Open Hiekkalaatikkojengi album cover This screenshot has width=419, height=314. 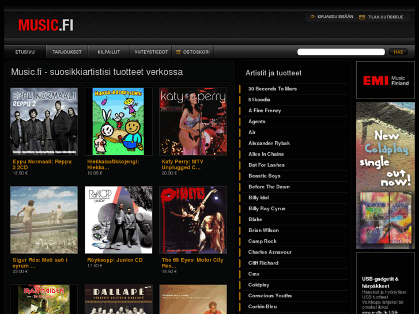[118, 122]
